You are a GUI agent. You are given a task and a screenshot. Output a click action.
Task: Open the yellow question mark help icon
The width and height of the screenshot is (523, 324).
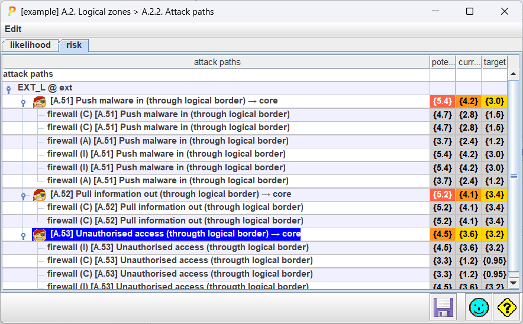[507, 307]
